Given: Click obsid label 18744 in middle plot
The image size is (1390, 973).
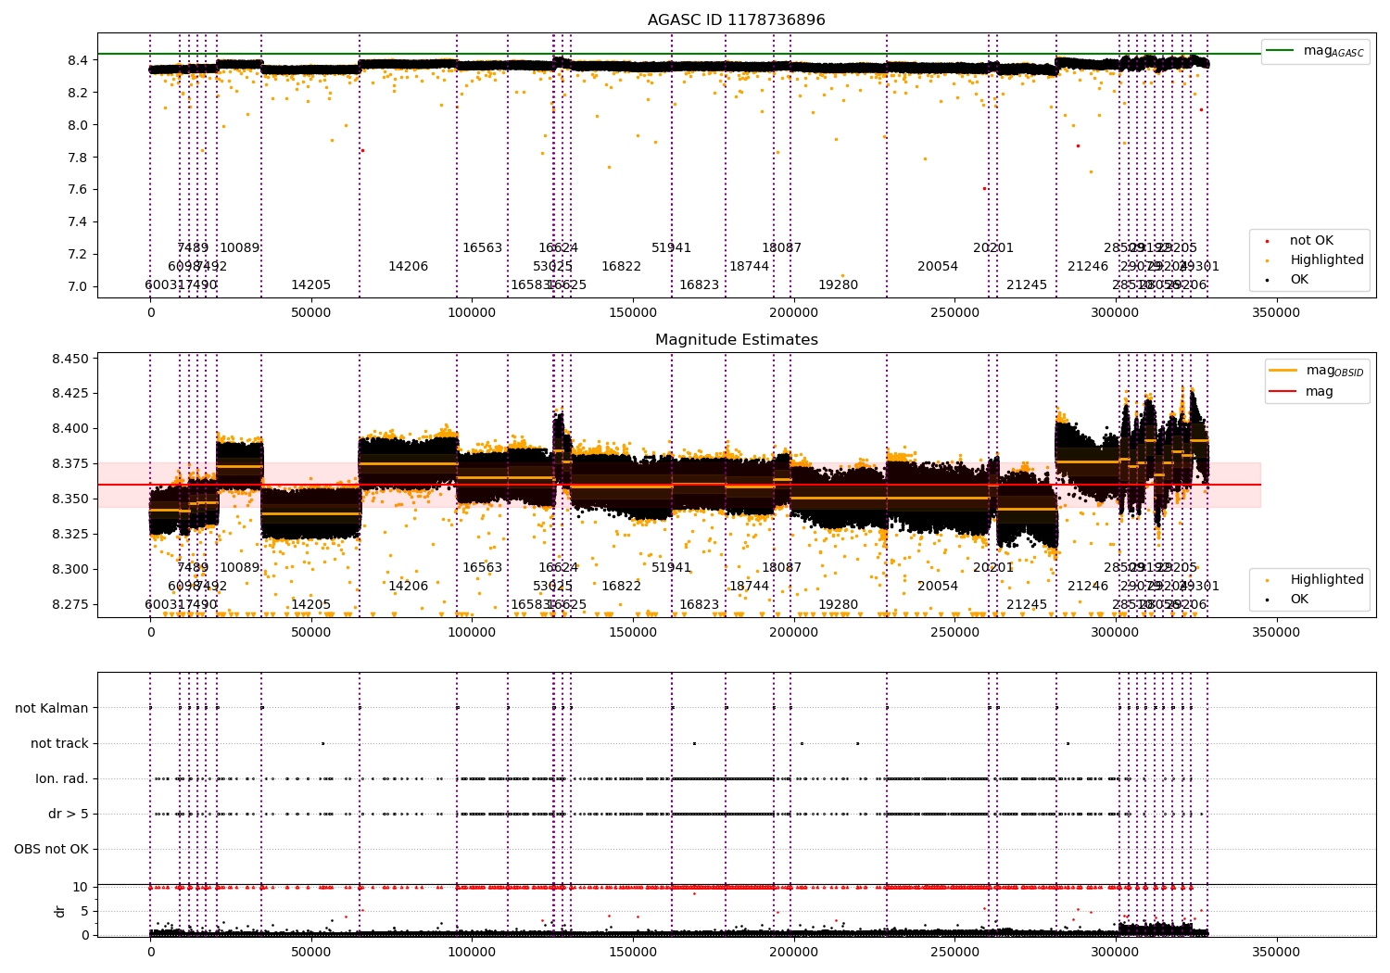Looking at the screenshot, I should coord(750,587).
